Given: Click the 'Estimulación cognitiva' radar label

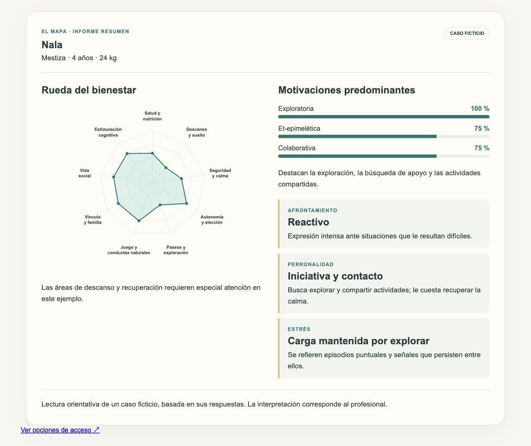Looking at the screenshot, I should click(x=108, y=132).
